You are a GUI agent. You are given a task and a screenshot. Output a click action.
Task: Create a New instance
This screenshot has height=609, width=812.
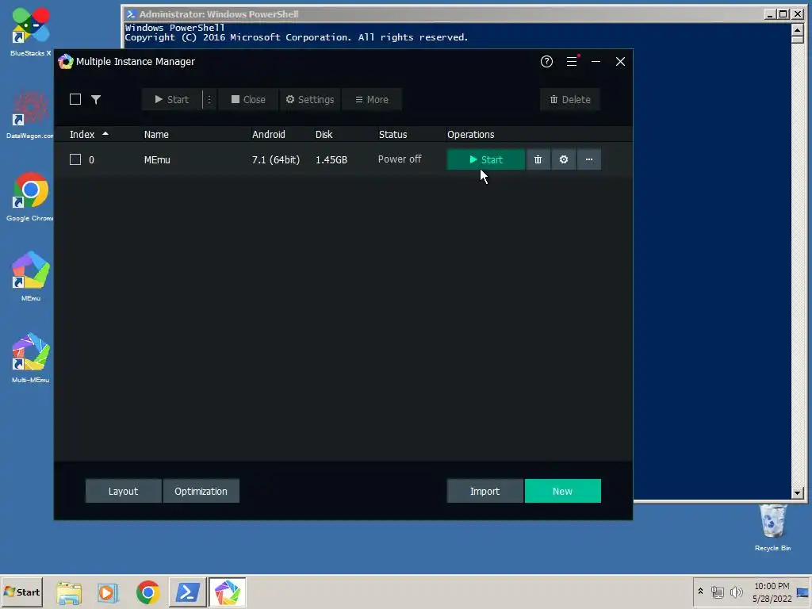tap(562, 491)
